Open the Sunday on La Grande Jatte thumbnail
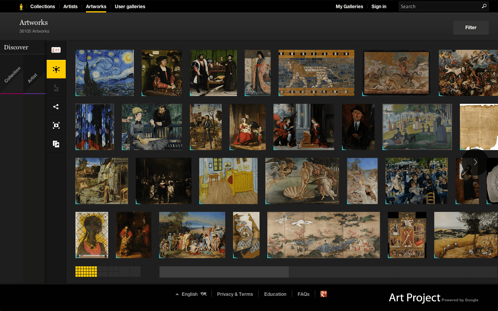This screenshot has height=311, width=498. 417,127
